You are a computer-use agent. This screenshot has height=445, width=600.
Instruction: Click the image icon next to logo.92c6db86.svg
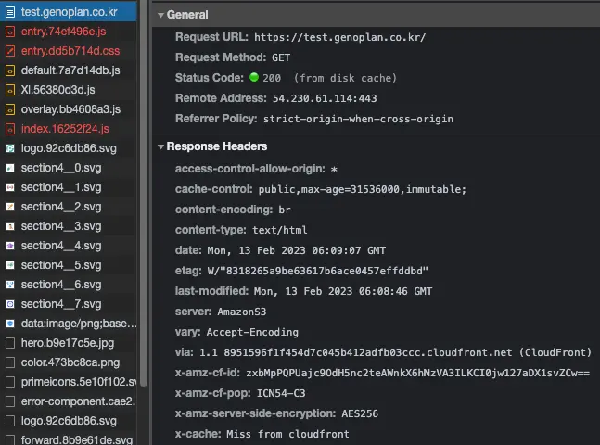[10, 148]
